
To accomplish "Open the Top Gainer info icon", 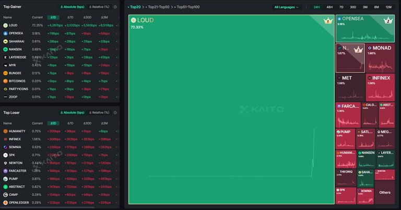I will point(115,7).
